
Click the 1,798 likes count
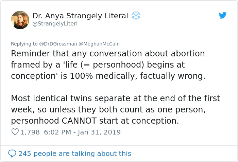click(30, 132)
